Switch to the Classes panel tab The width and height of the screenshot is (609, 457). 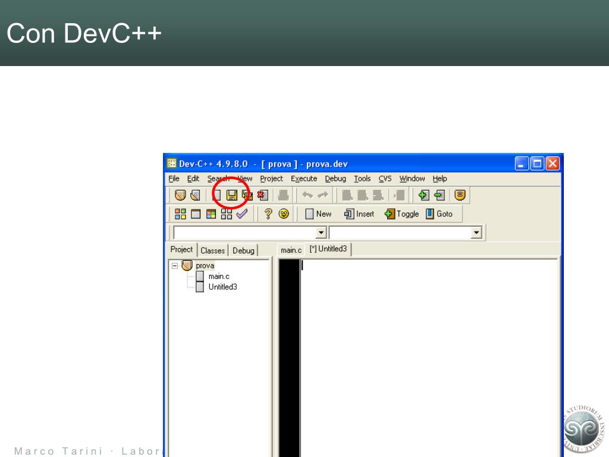212,251
